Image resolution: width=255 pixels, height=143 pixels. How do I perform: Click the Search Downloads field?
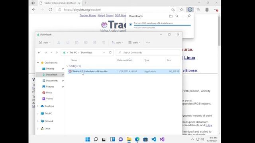point(148,52)
